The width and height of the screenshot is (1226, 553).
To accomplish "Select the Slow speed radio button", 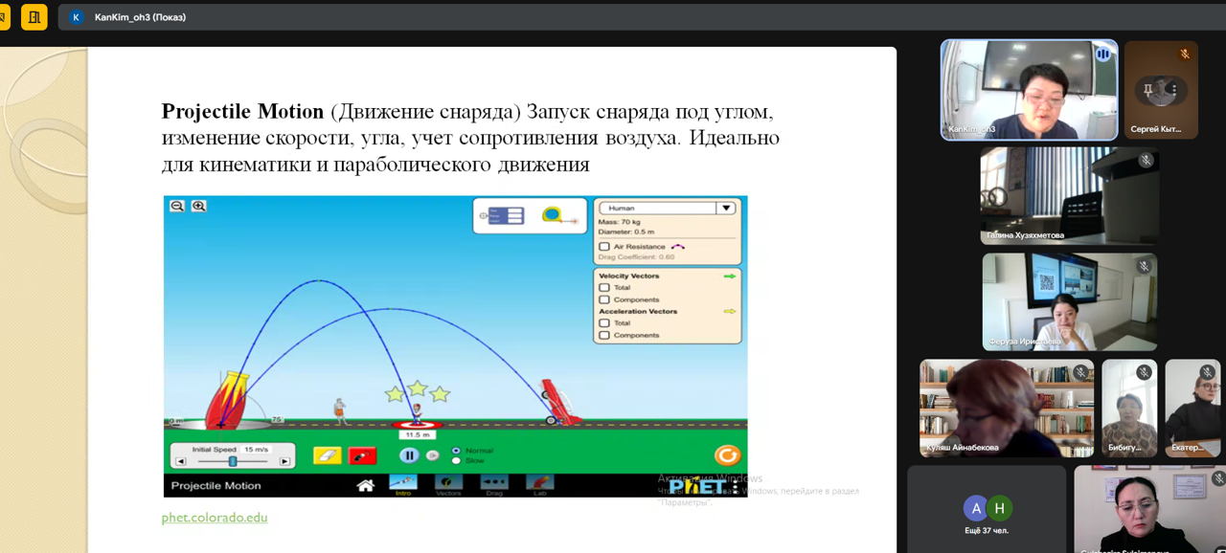I will tap(456, 461).
